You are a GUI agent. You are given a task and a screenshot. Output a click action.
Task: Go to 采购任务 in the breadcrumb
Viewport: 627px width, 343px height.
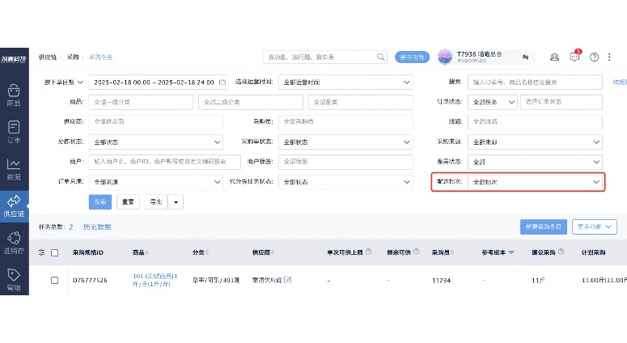coord(101,57)
